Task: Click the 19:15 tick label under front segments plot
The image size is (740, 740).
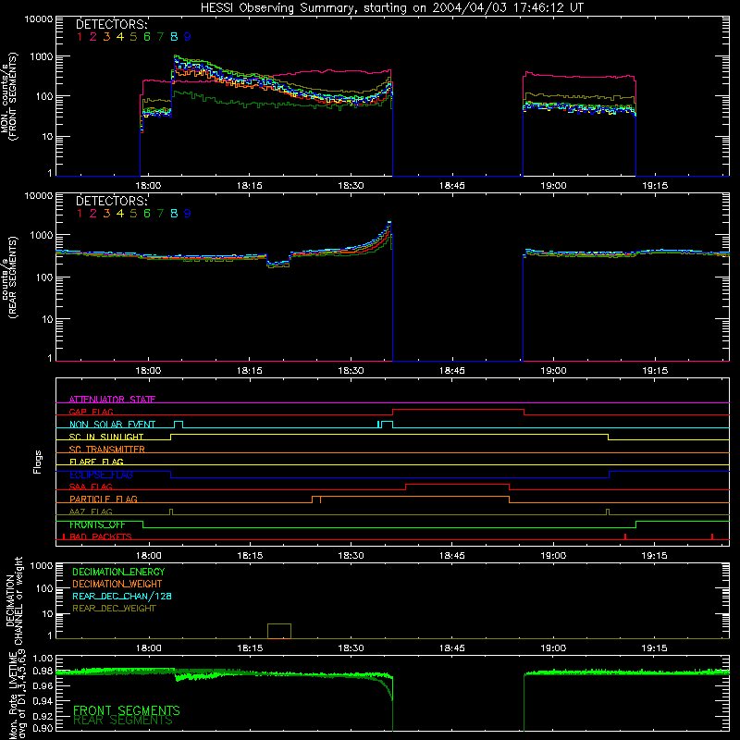Action: pyautogui.click(x=655, y=186)
